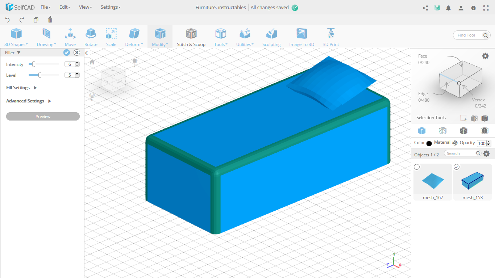Toggle selection of mesh_167
The width and height of the screenshot is (495, 278).
(417, 167)
